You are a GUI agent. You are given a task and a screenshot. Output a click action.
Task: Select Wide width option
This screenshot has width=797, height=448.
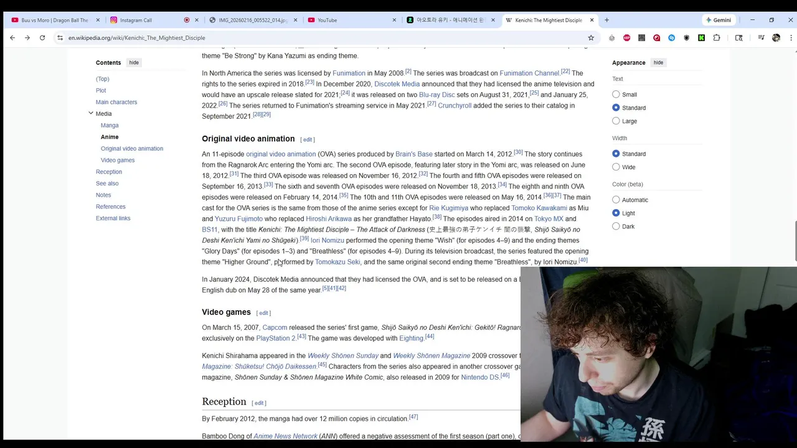point(616,167)
